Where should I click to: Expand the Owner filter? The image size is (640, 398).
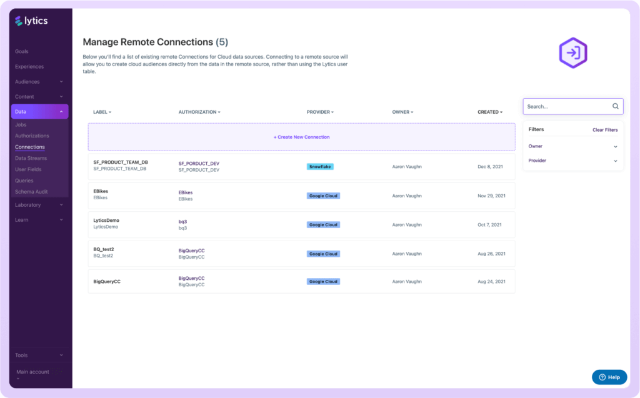click(572, 146)
